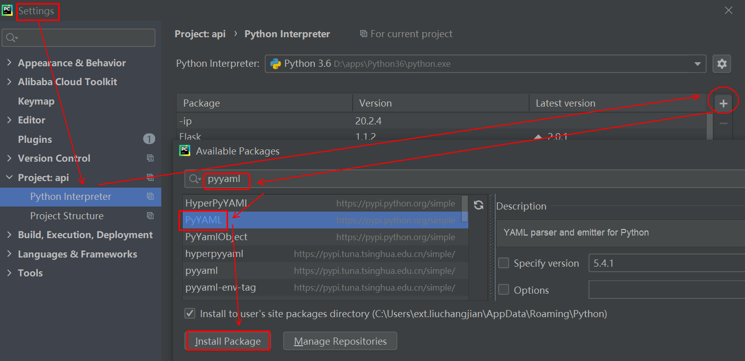This screenshot has width=745, height=361.
Task: Click the Latest version column header
Action: pos(618,103)
